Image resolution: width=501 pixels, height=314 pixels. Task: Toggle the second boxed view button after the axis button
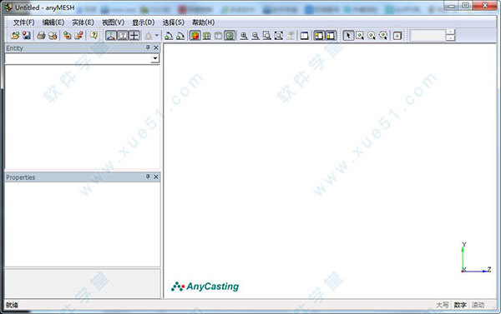[x=123, y=35]
